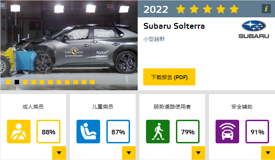Expand the 儿童乘员 details arrow
The width and height of the screenshot is (275, 160).
coord(129,153)
